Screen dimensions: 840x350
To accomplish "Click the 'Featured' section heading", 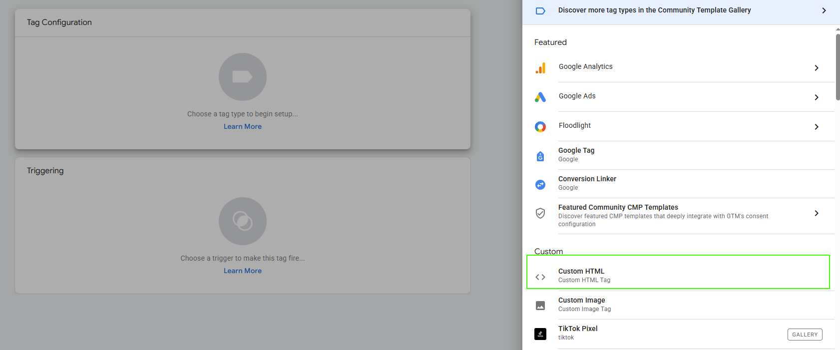I will (x=550, y=42).
